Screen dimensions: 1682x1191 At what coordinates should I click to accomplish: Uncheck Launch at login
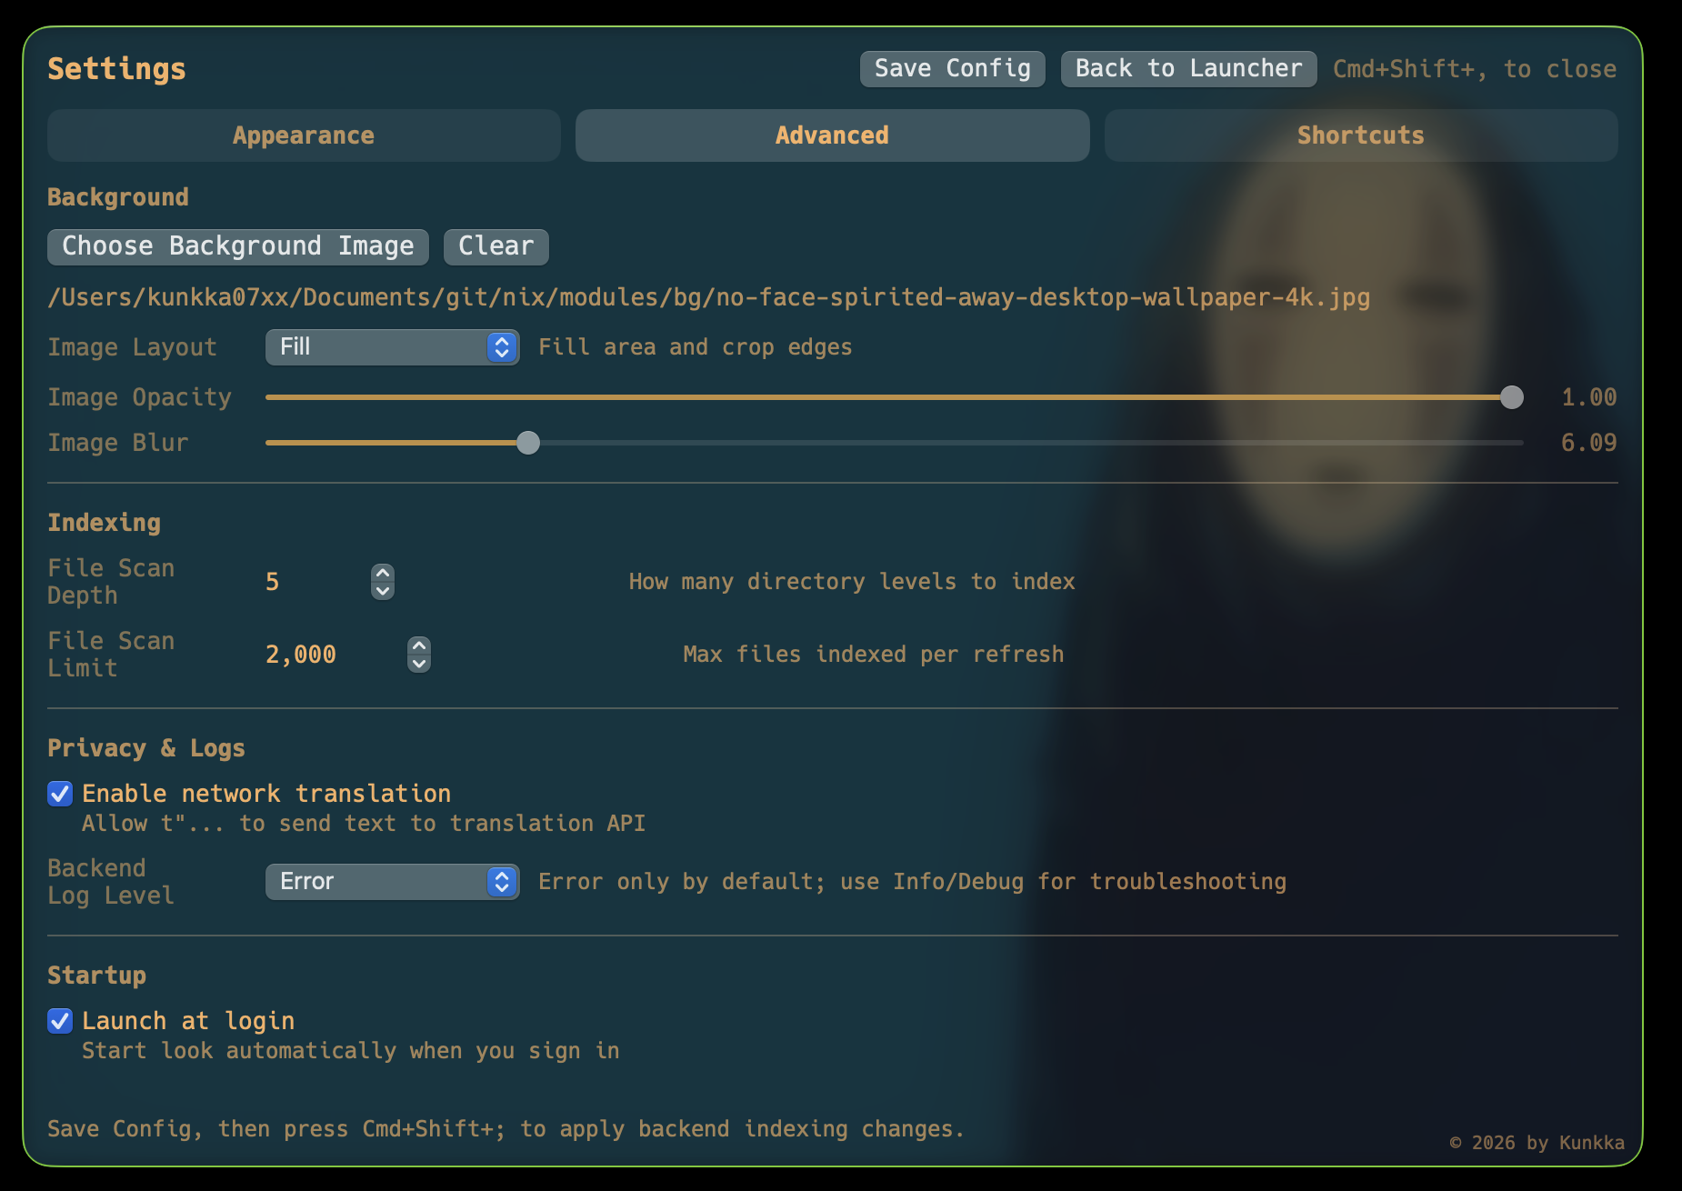coord(59,1021)
